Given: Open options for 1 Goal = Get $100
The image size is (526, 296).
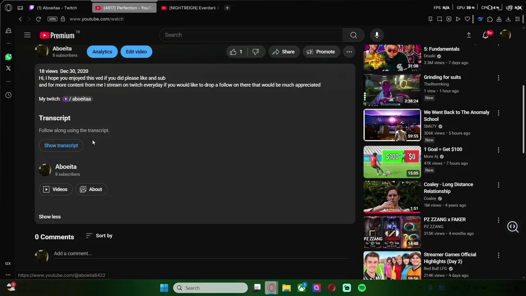Looking at the screenshot, I should coord(498,150).
